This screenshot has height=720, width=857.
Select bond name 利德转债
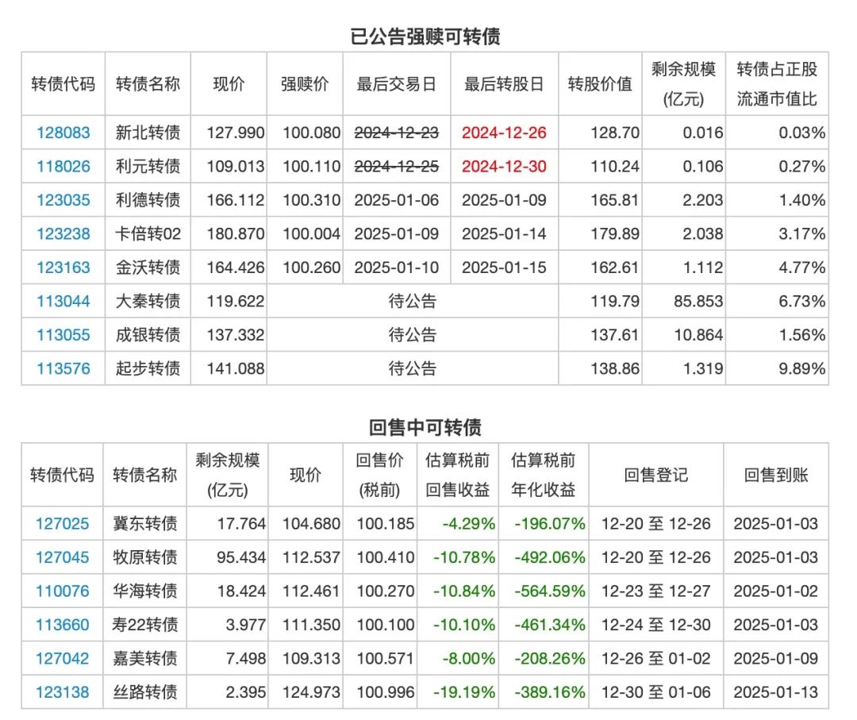pyautogui.click(x=148, y=200)
